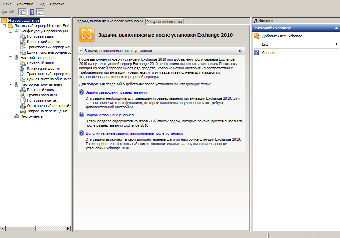Collapse the Microsoft Exchange actions header arrow
The image size is (340, 238).
(x=336, y=28)
